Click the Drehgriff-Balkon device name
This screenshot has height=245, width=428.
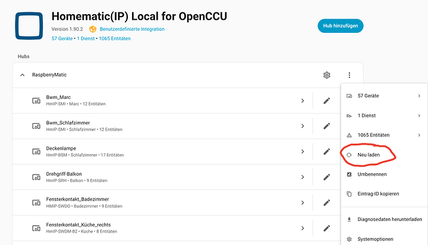click(64, 174)
